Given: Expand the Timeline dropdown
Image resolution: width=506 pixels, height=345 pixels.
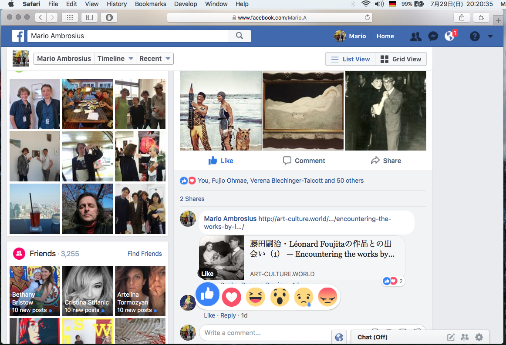Looking at the screenshot, I should click(x=115, y=59).
